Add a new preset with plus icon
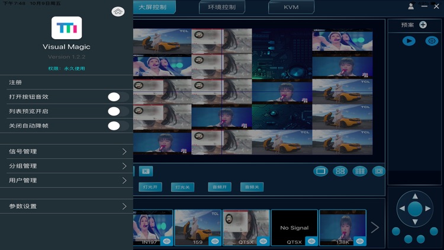 tap(423, 25)
